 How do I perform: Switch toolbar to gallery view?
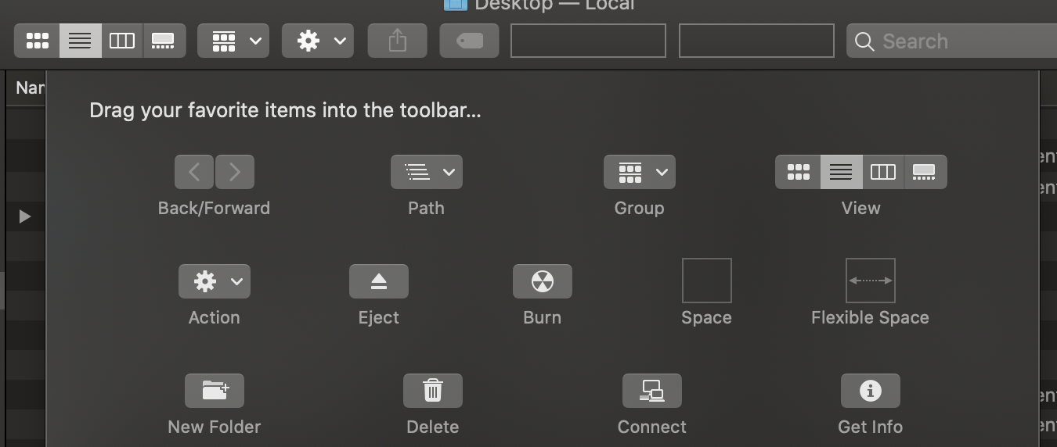[x=164, y=41]
